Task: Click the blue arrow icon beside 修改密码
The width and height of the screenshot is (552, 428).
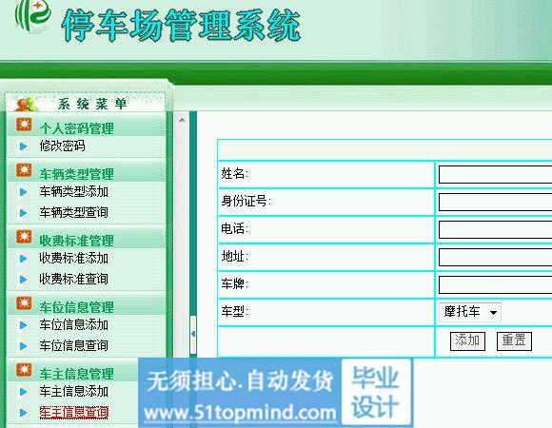Action: click(x=24, y=146)
